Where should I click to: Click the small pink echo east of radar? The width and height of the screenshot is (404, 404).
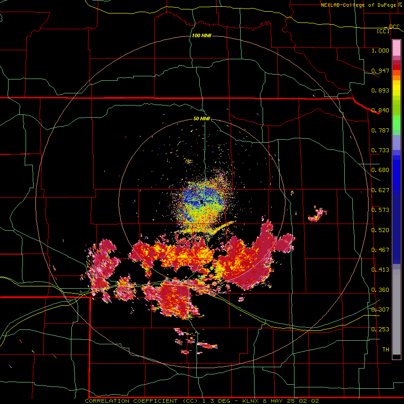coord(317,215)
